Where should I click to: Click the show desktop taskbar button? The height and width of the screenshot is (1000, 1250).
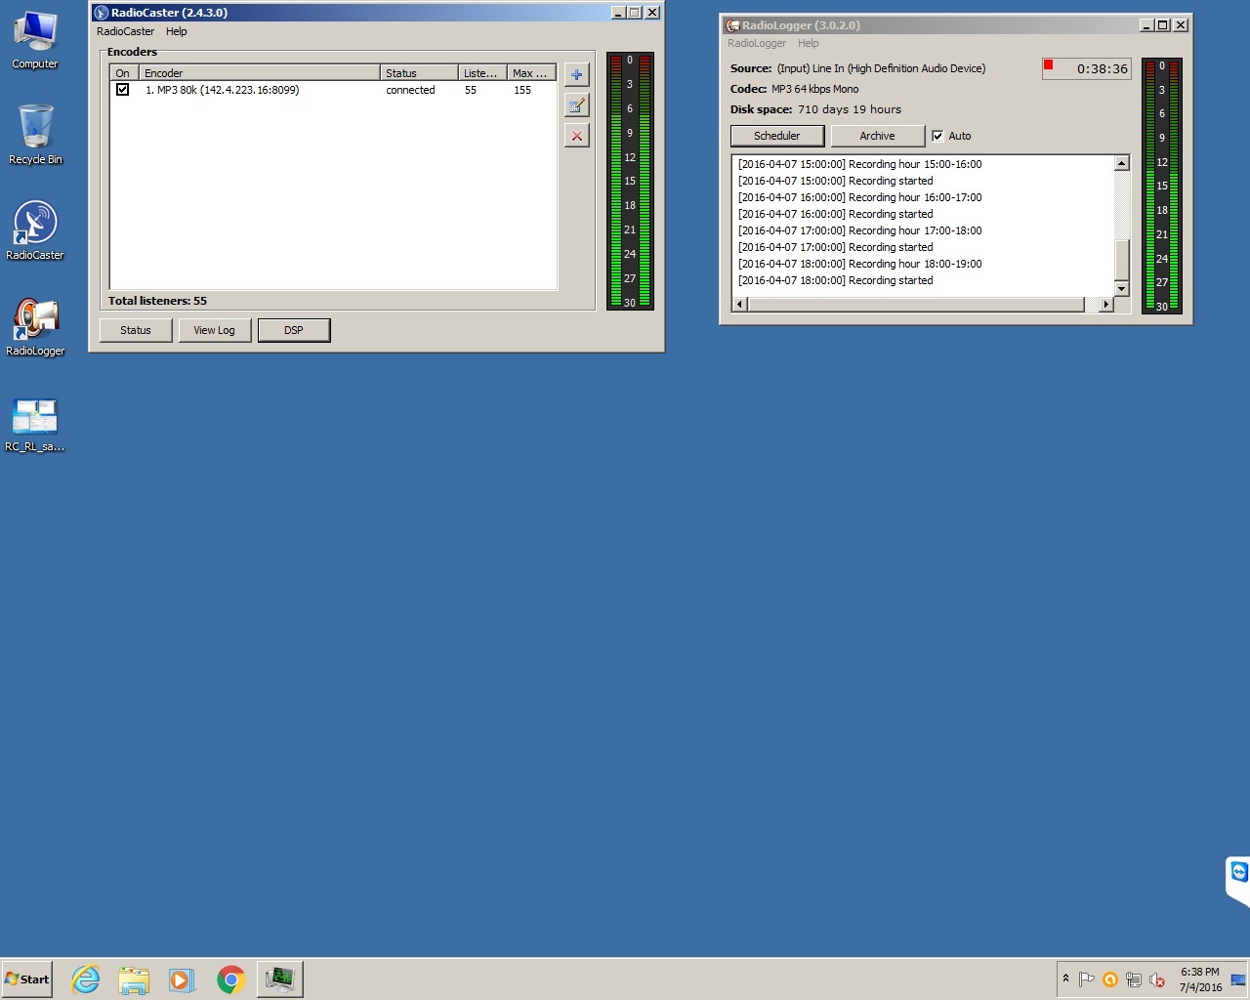click(1238, 979)
